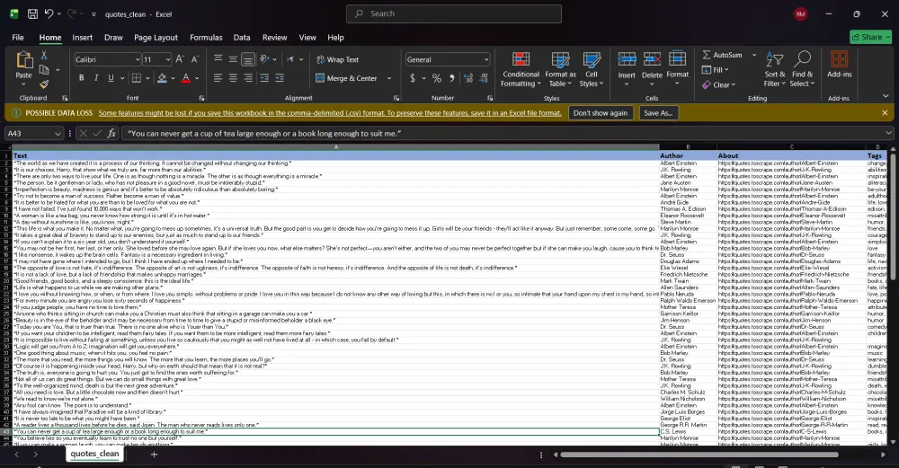
Task: Apply percent style formatting
Action: point(437,78)
